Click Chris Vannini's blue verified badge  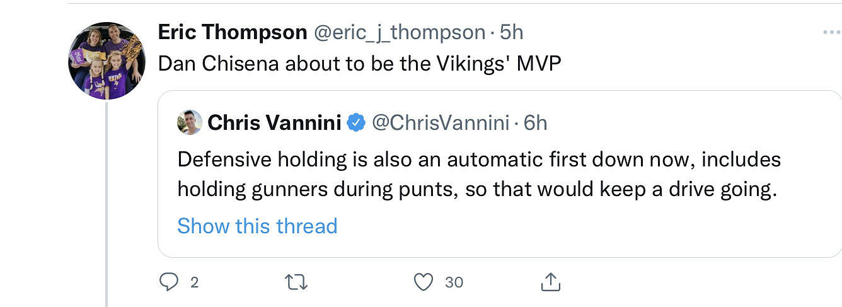(x=356, y=122)
